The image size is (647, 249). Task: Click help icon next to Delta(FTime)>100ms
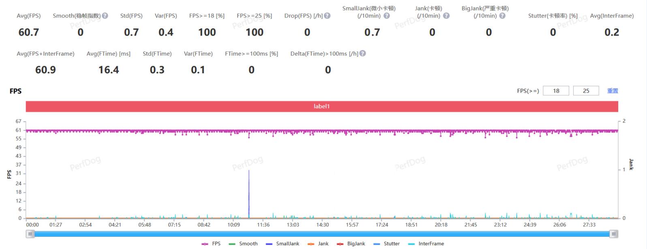click(362, 53)
